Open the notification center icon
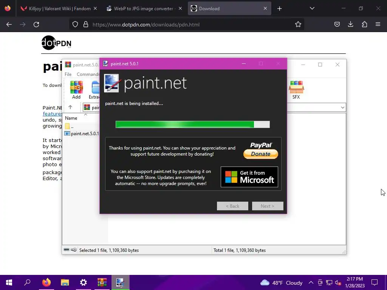The image size is (387, 290). coord(375,282)
